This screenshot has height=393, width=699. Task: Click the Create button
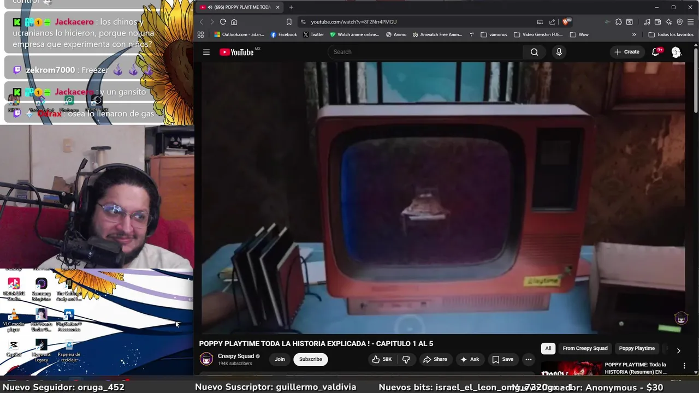[x=626, y=52]
